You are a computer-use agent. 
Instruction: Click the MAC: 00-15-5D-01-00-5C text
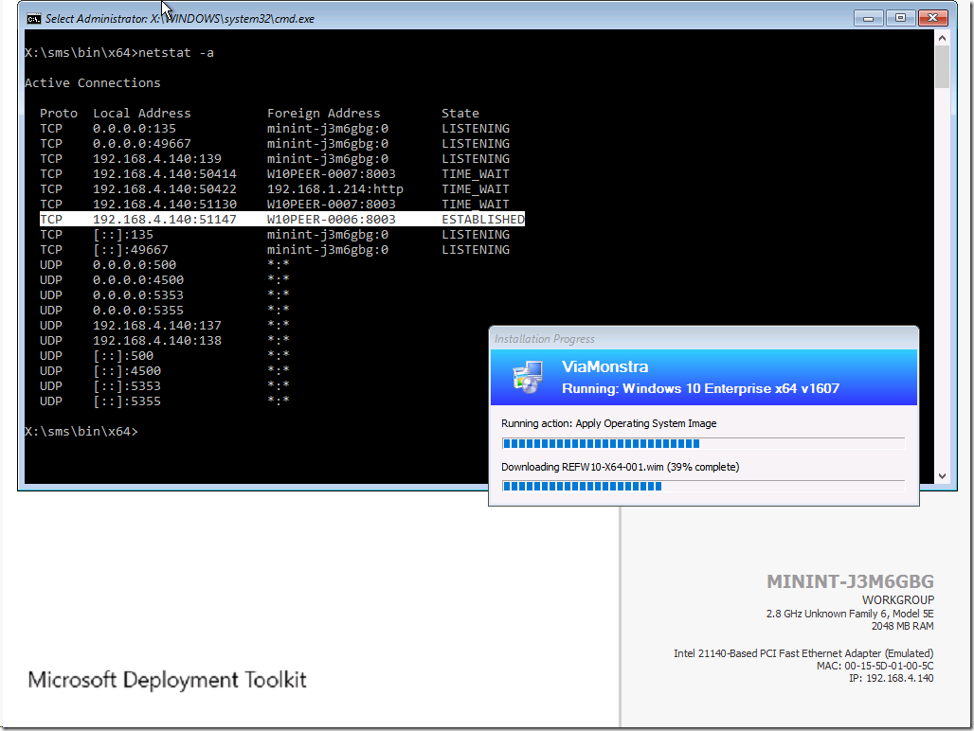(875, 666)
